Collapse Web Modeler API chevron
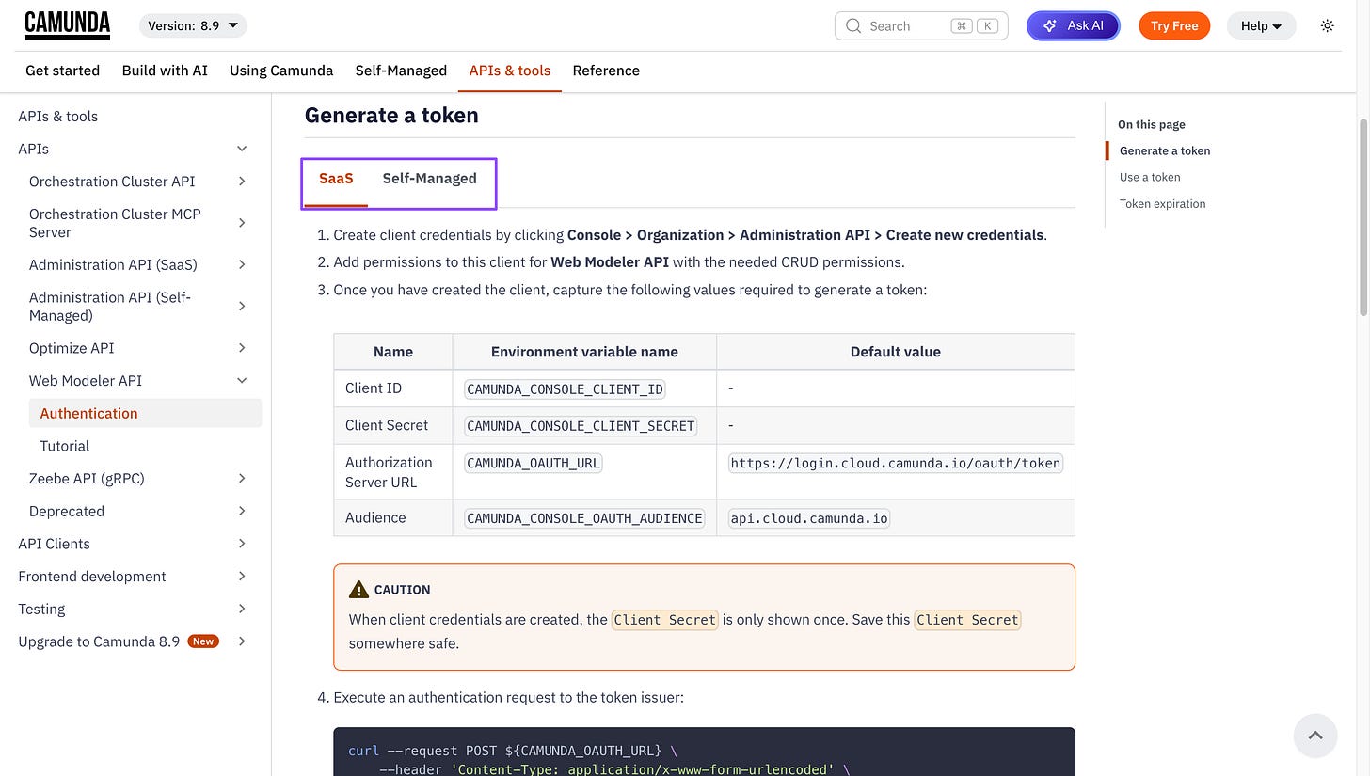 (x=242, y=380)
